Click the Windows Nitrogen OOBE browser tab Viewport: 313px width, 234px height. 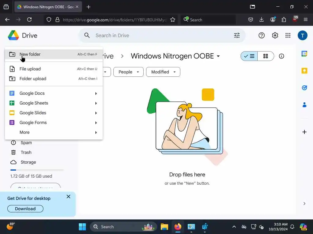click(x=48, y=7)
